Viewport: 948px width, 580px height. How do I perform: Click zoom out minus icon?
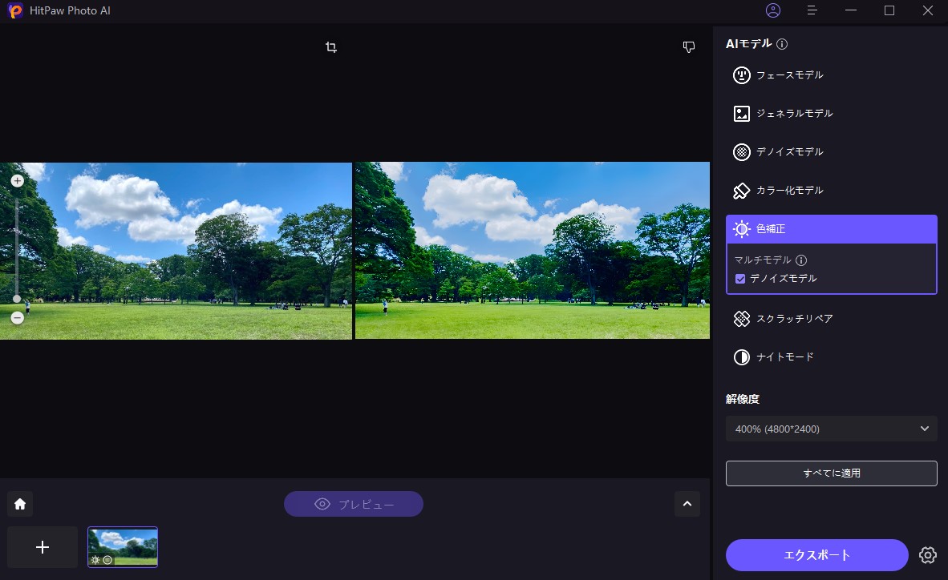pyautogui.click(x=17, y=318)
